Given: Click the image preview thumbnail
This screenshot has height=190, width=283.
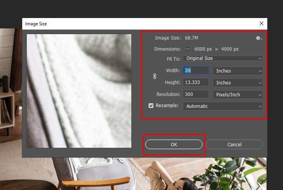Looking at the screenshot, I should [79, 91].
